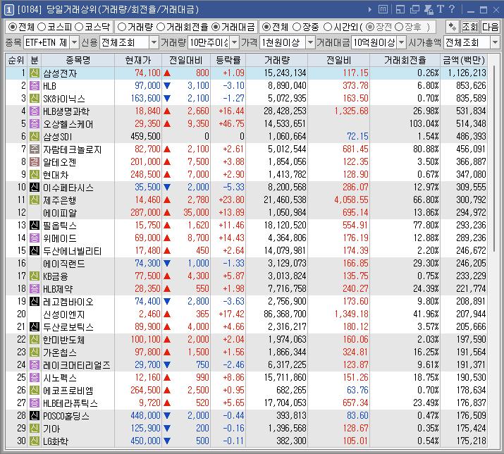Select the 에이피알 stock name
The image size is (504, 454).
pos(60,213)
